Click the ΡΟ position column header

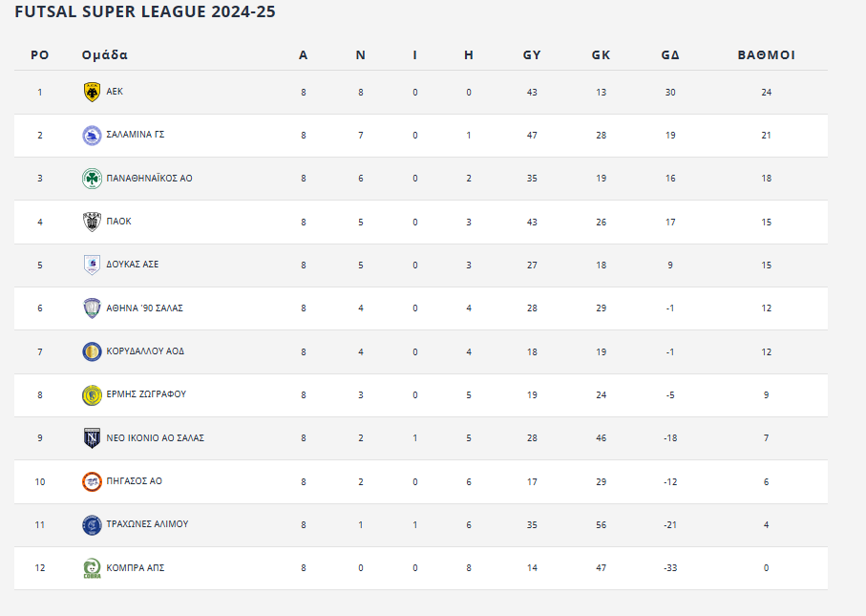tap(39, 55)
